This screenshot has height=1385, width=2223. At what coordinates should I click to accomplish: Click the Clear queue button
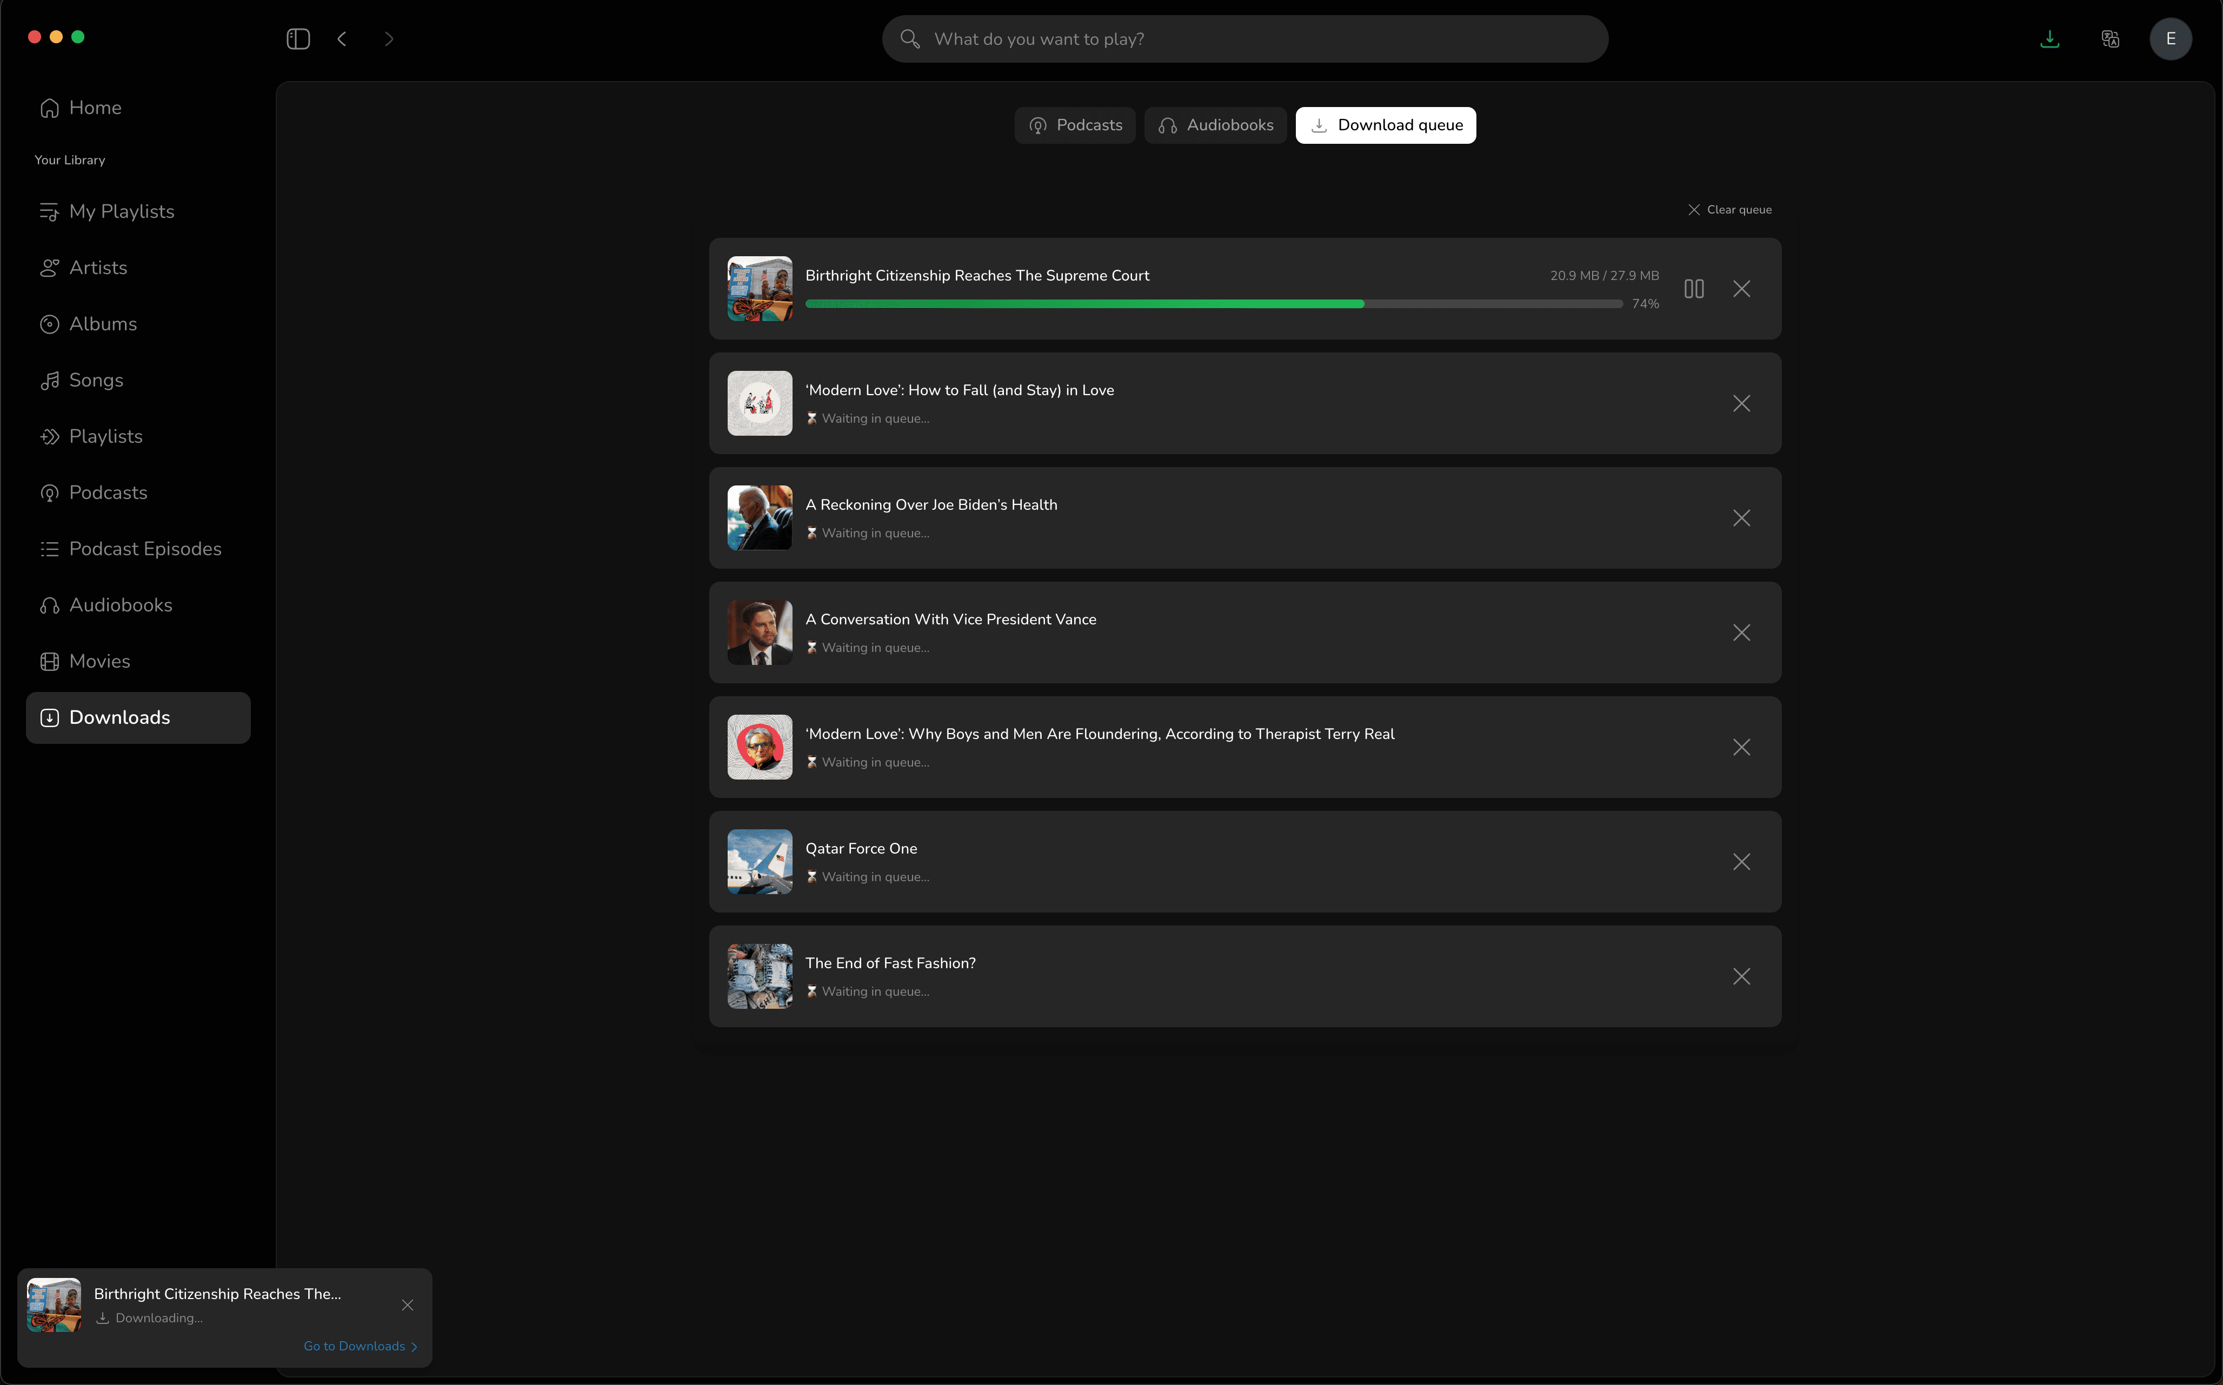coord(1729,210)
